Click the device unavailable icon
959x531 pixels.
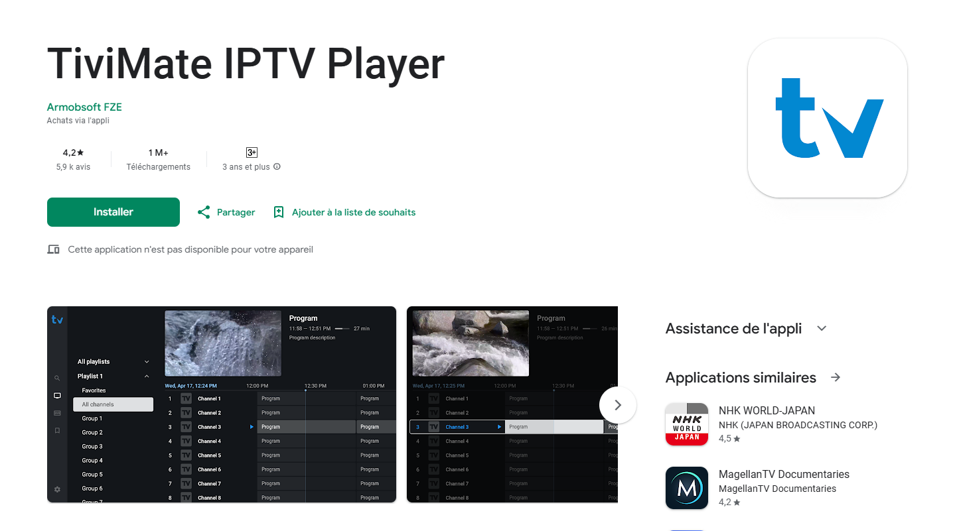(x=53, y=249)
